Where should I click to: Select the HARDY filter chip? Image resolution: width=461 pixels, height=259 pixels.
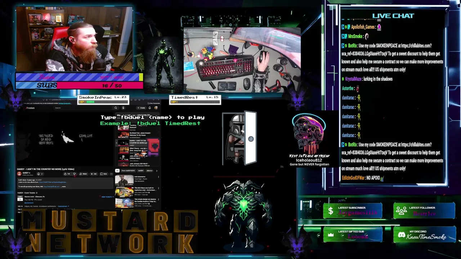[x=141, y=171]
